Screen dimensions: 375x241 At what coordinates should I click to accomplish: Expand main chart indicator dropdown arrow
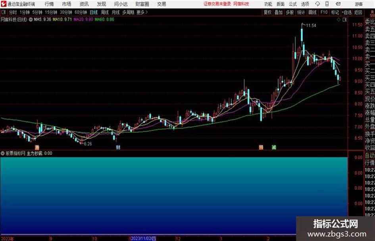click(x=31, y=19)
